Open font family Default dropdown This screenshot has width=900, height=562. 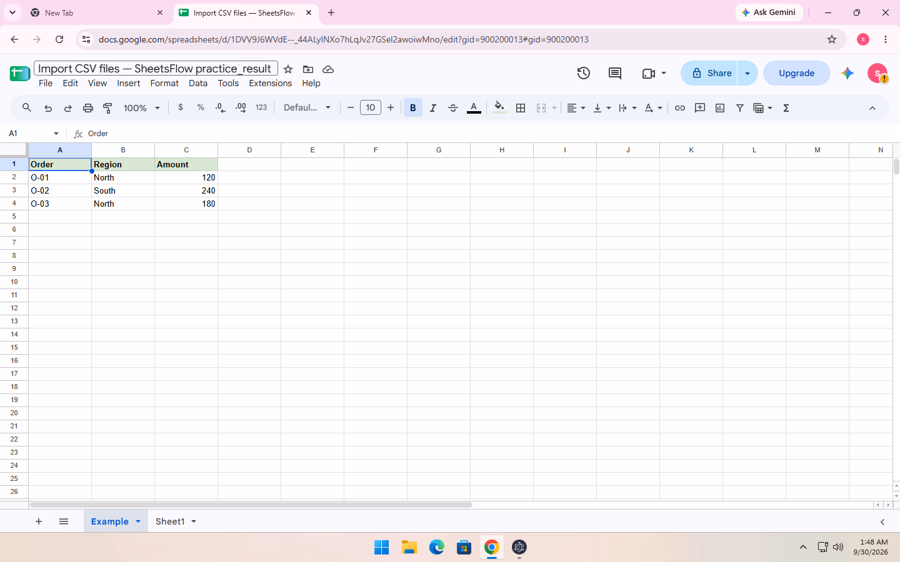(x=307, y=107)
